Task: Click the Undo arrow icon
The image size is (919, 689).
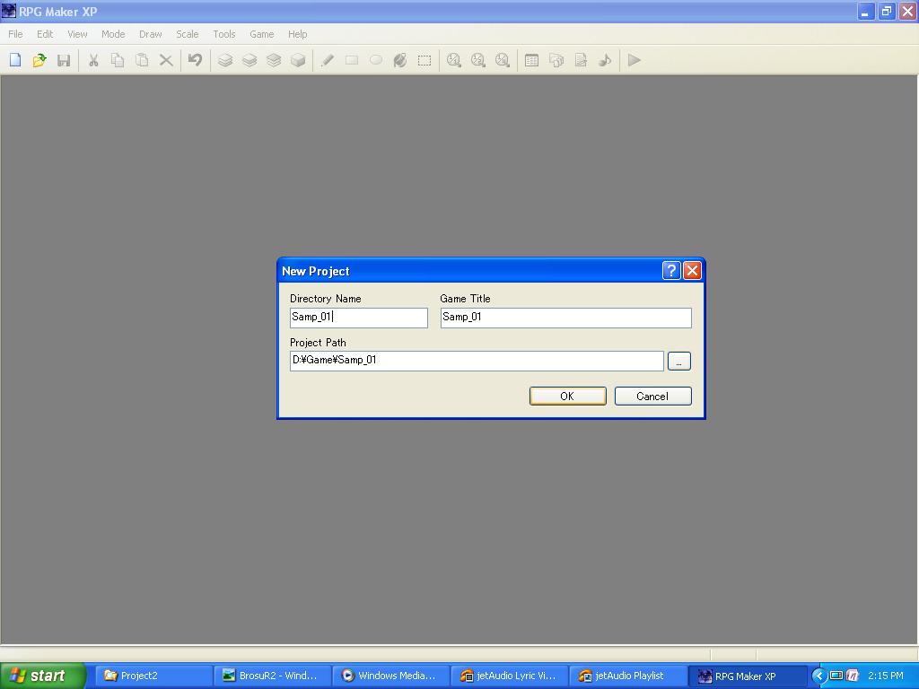Action: [195, 60]
